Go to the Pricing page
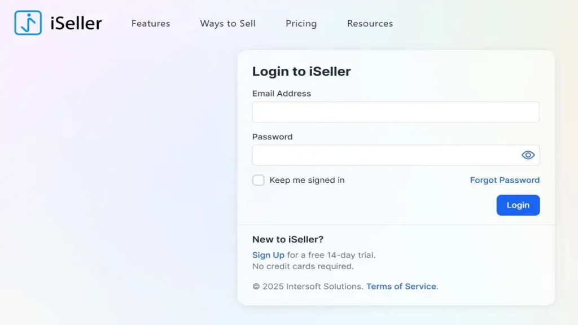The width and height of the screenshot is (578, 325). pyautogui.click(x=301, y=24)
